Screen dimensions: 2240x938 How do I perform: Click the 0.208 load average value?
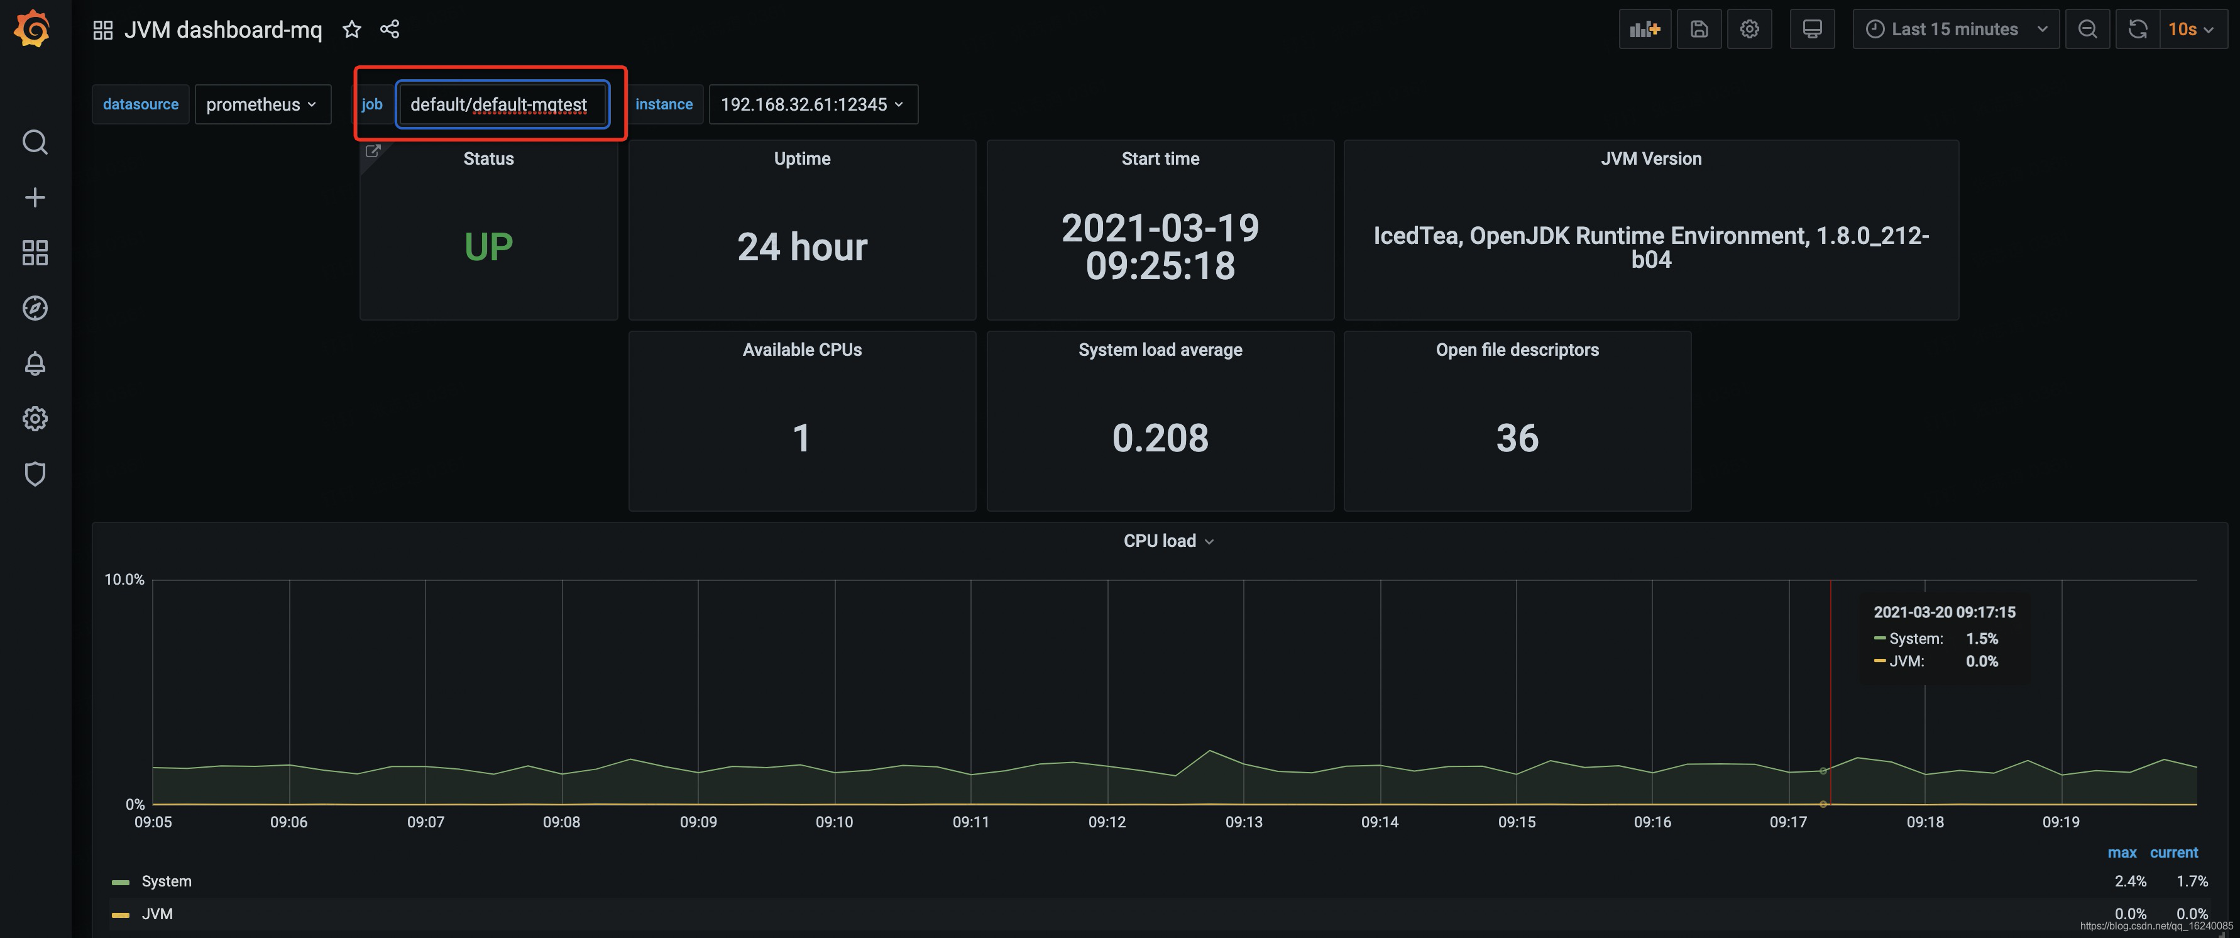[x=1160, y=438]
